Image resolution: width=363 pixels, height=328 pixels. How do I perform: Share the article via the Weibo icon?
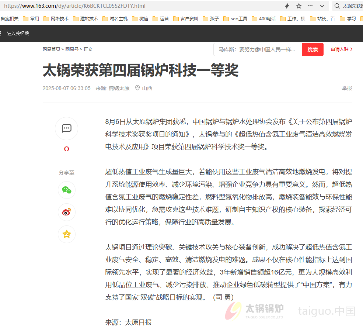point(66,212)
